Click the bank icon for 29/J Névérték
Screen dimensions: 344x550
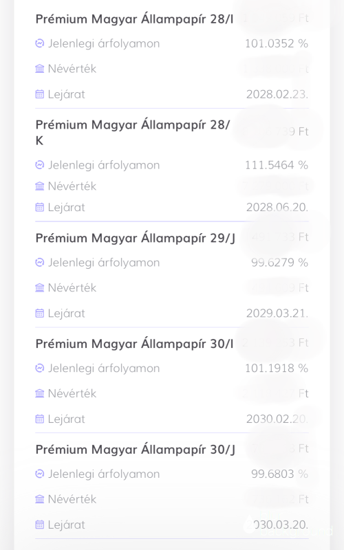point(40,287)
